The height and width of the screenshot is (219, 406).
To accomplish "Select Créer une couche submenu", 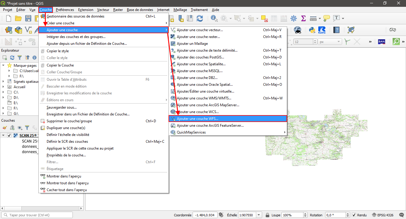I will pos(103,23).
